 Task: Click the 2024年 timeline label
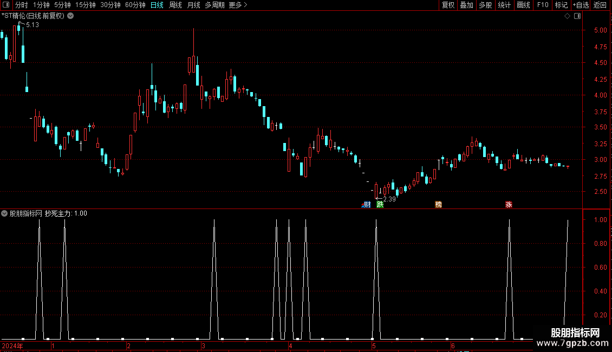tap(12, 346)
